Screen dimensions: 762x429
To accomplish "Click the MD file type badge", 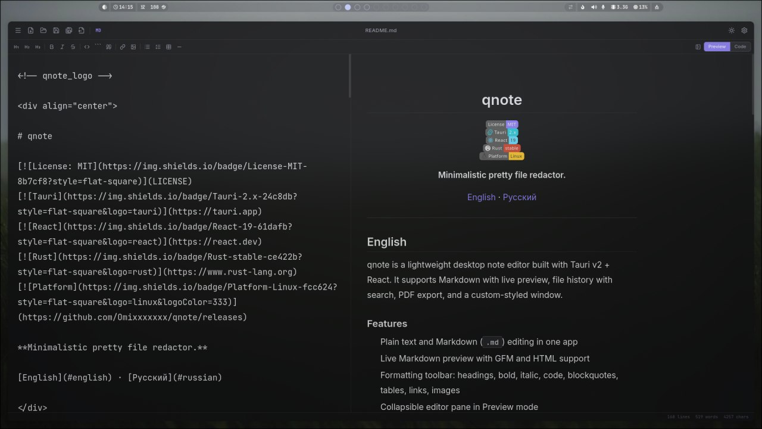I will coord(98,30).
